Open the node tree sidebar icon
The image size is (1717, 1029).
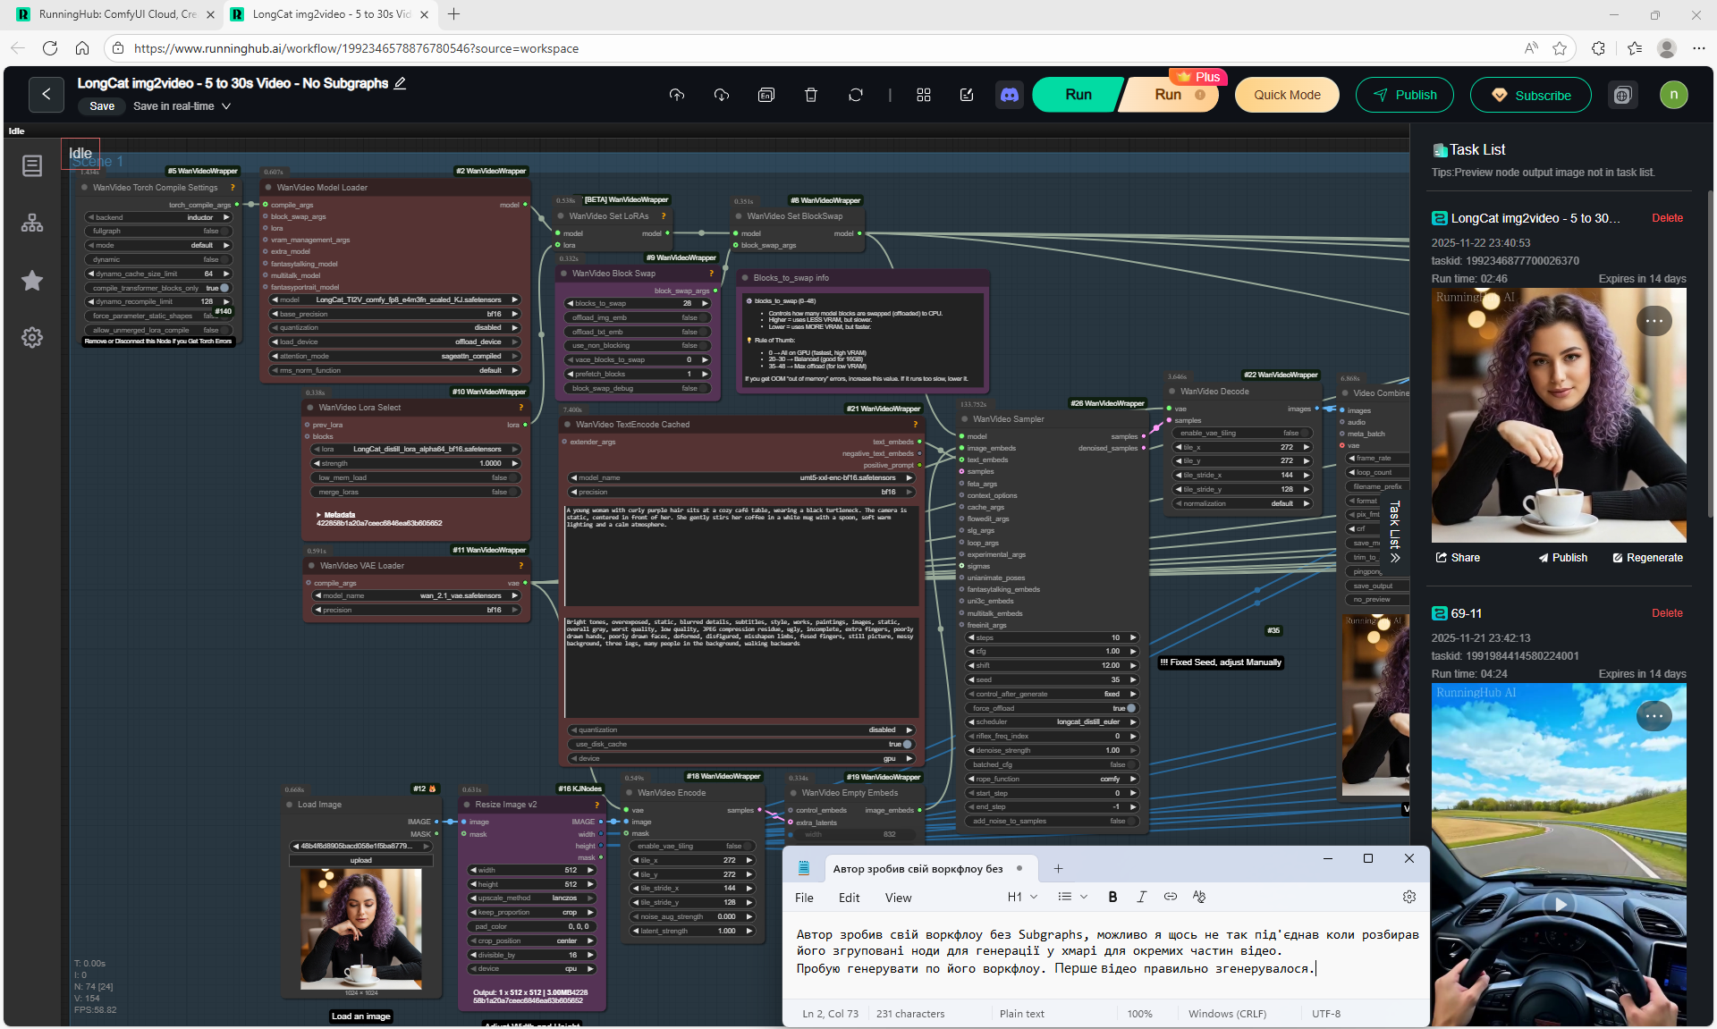click(x=32, y=224)
